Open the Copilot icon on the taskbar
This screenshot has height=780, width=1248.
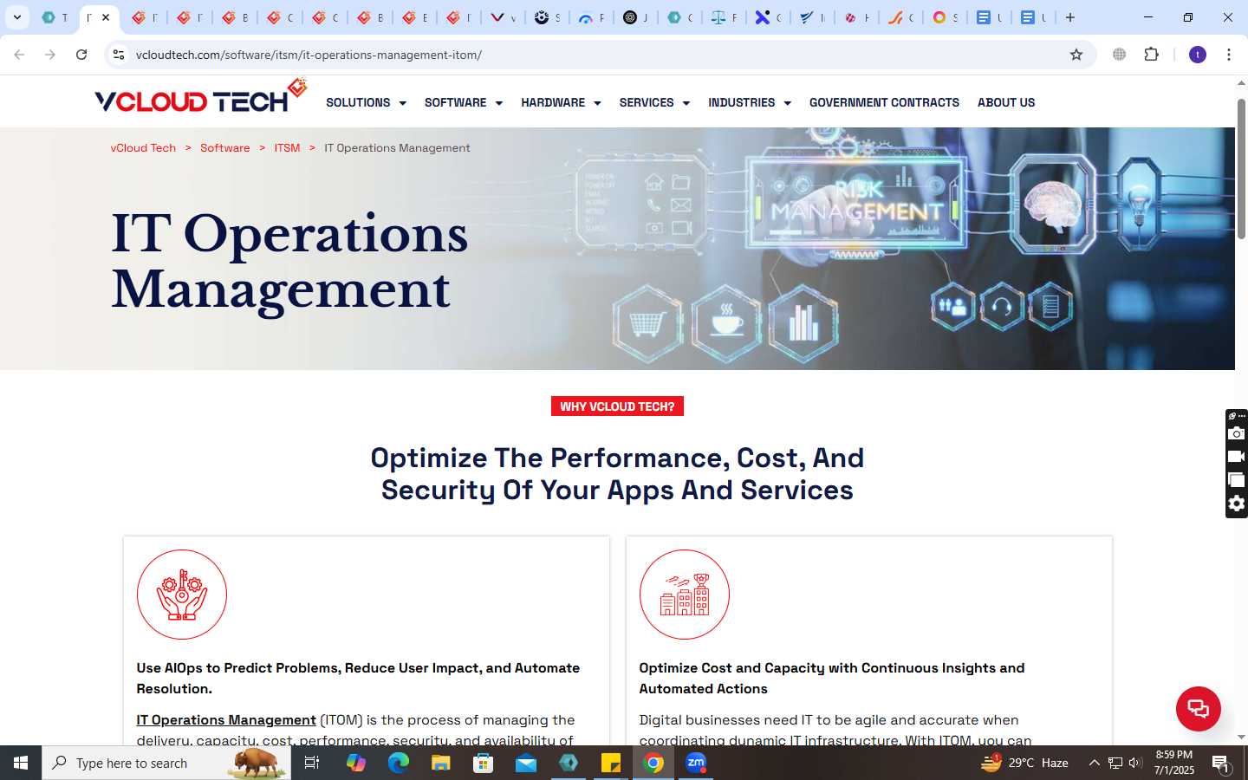pos(356,763)
